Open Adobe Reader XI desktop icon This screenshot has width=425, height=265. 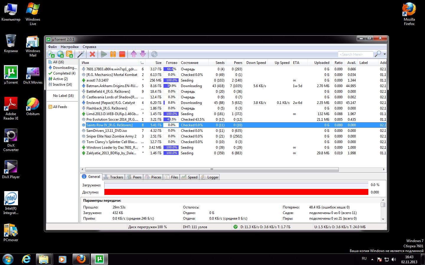11,109
